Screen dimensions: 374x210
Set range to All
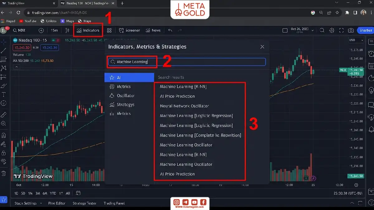(x=68, y=194)
